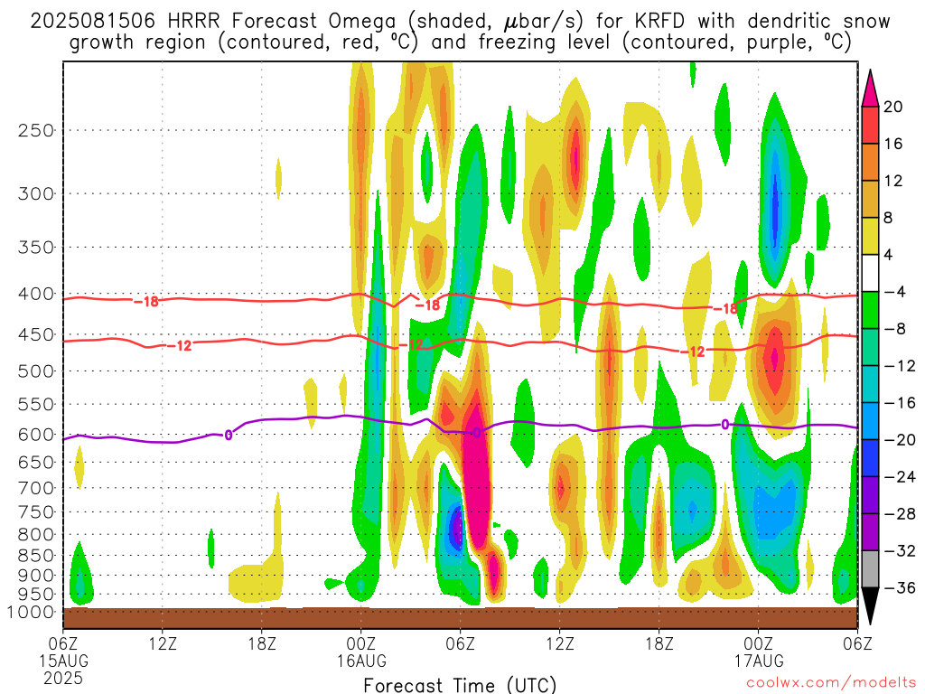Click the 750 pressure level label
The width and height of the screenshot is (925, 694).
36,512
